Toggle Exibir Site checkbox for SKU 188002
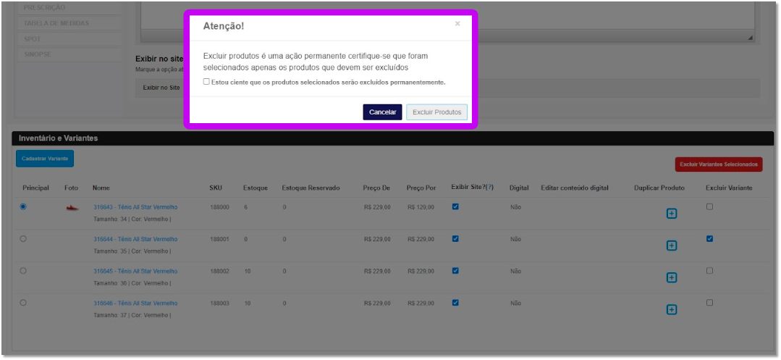 (x=455, y=271)
